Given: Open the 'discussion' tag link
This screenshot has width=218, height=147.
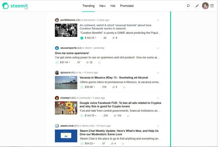Looking at the screenshot, I should point(89,20).
